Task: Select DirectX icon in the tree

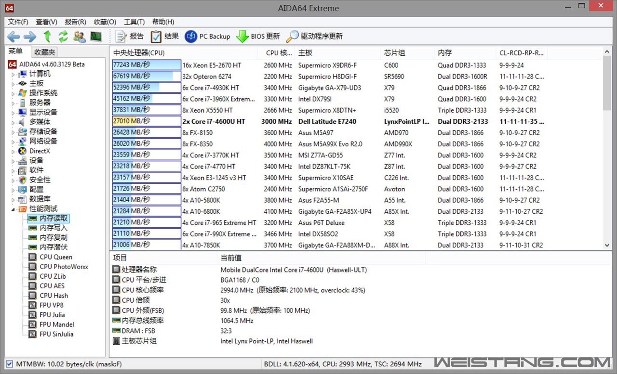Action: pyautogui.click(x=22, y=151)
